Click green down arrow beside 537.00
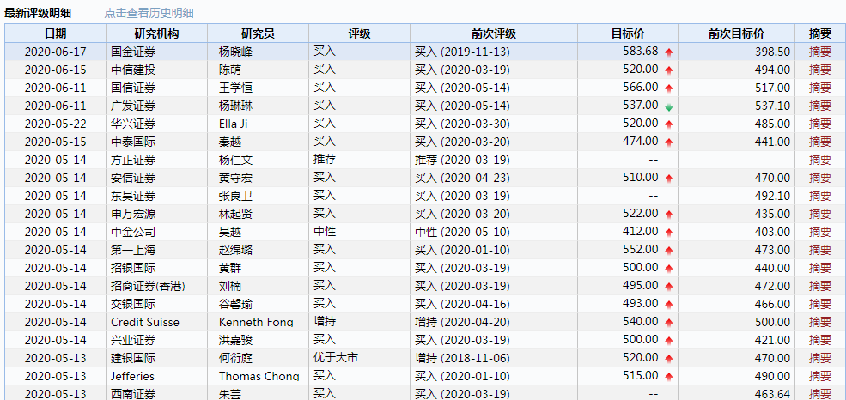The width and height of the screenshot is (846, 400). pos(669,106)
